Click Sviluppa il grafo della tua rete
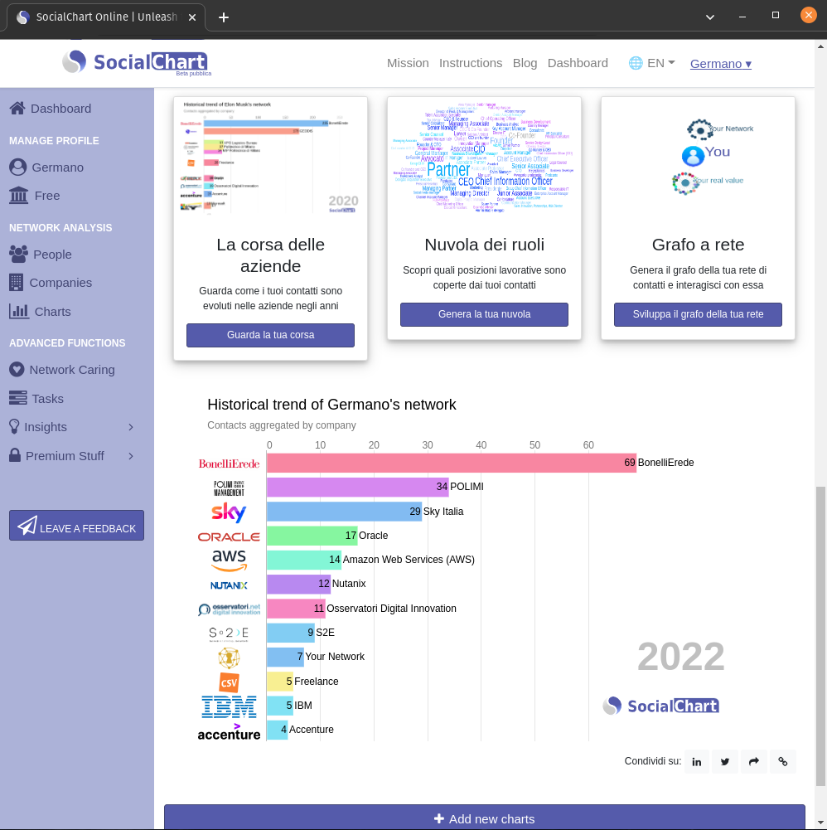 (698, 314)
